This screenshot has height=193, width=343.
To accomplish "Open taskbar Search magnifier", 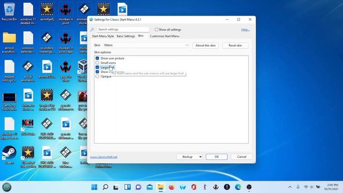I will tap(105, 187).
